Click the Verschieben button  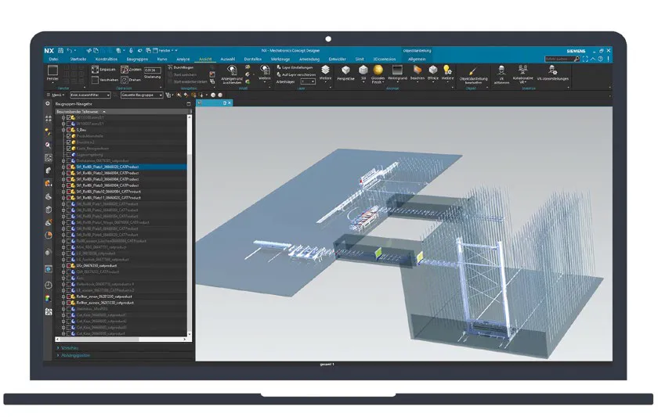(105, 80)
